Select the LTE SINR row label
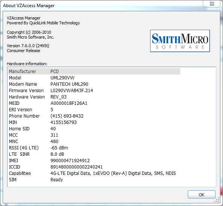223x206 pixels. pos(19,154)
